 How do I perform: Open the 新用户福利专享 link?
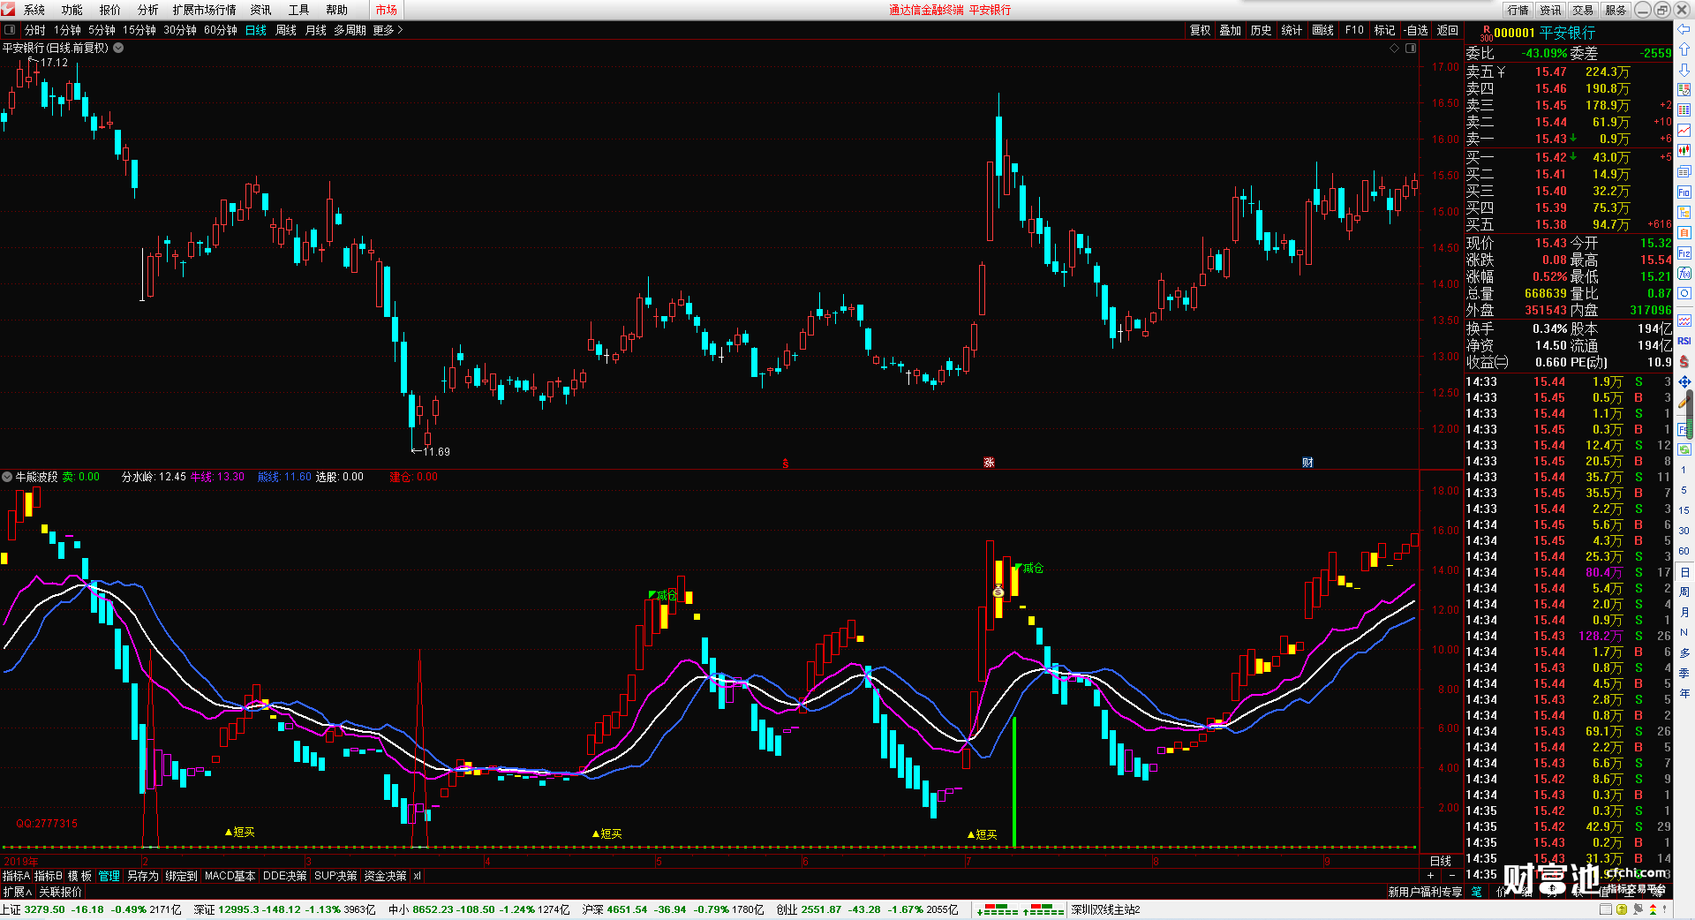point(1425,892)
